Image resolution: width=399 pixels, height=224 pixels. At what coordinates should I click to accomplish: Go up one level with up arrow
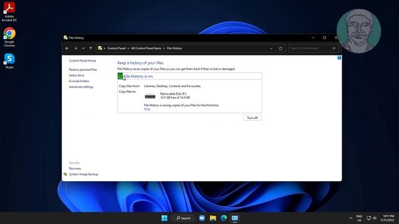click(x=90, y=49)
